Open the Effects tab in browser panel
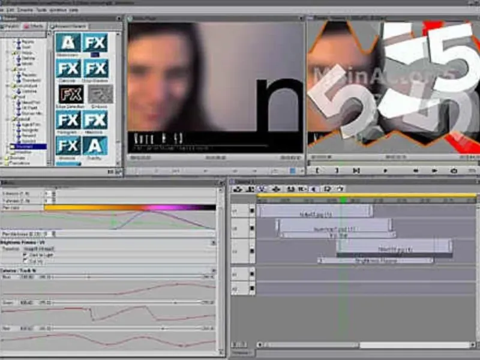Screen dimensions: 480x360 pyautogui.click(x=34, y=26)
